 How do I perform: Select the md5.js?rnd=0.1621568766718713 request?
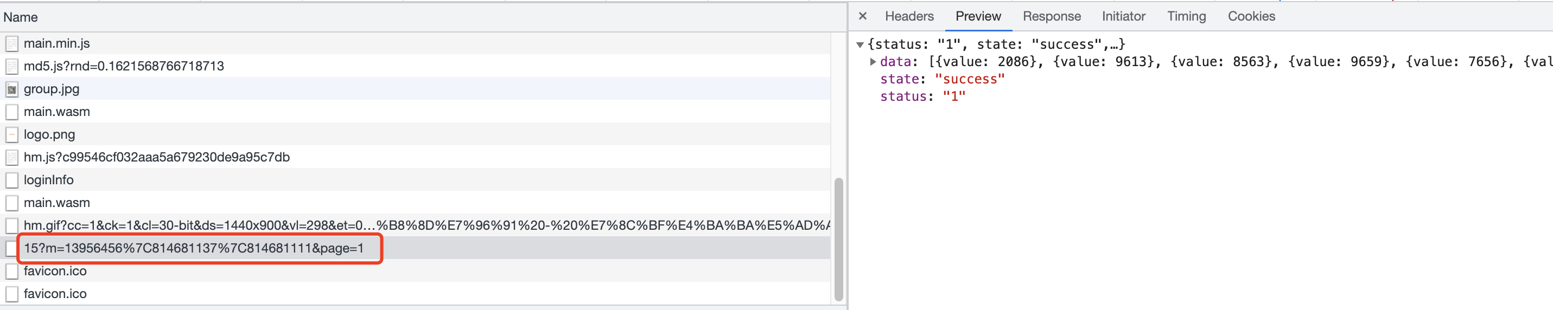click(x=415, y=66)
